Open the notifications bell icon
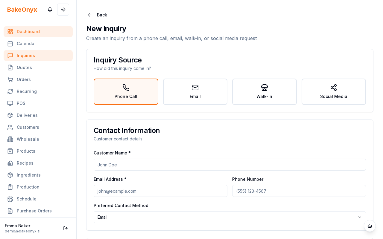The height and width of the screenshot is (239, 383). [50, 9]
